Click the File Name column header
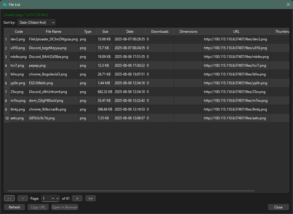This screenshot has height=214, width=293. click(x=53, y=32)
